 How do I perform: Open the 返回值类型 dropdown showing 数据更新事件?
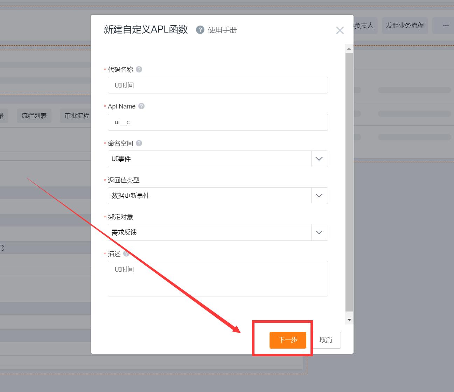point(218,196)
